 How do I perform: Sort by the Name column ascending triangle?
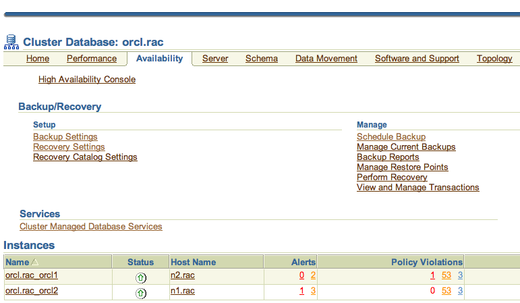[x=35, y=263]
